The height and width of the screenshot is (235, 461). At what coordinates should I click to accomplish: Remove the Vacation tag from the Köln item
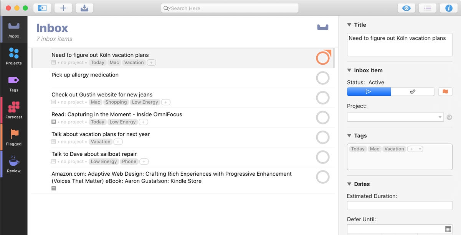(x=134, y=62)
